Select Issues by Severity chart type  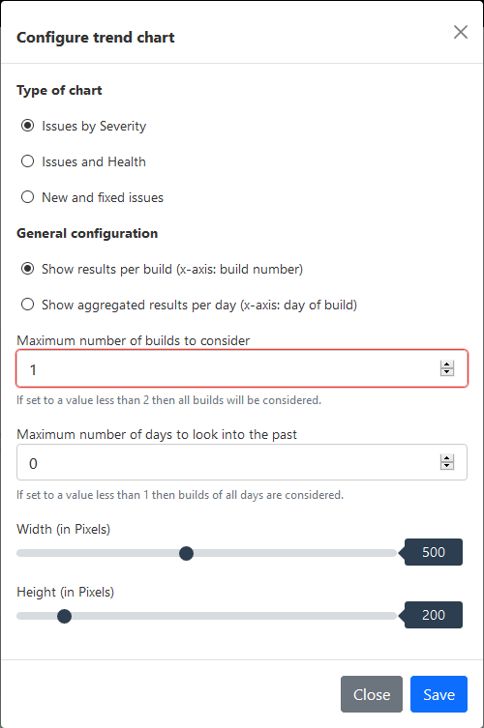tap(28, 126)
